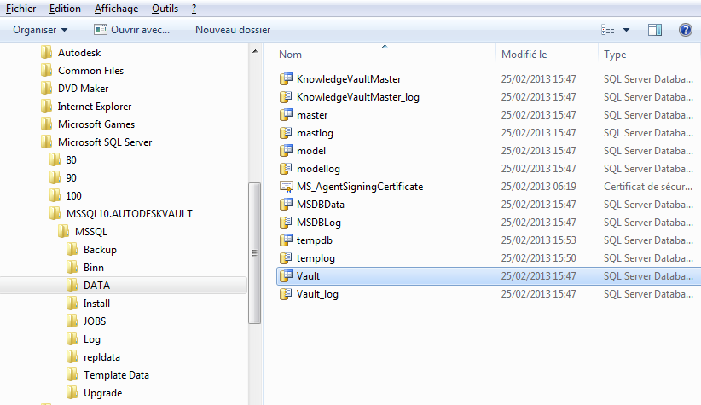Open the Organiser dropdown
Image resolution: width=701 pixels, height=405 pixels.
click(x=40, y=30)
